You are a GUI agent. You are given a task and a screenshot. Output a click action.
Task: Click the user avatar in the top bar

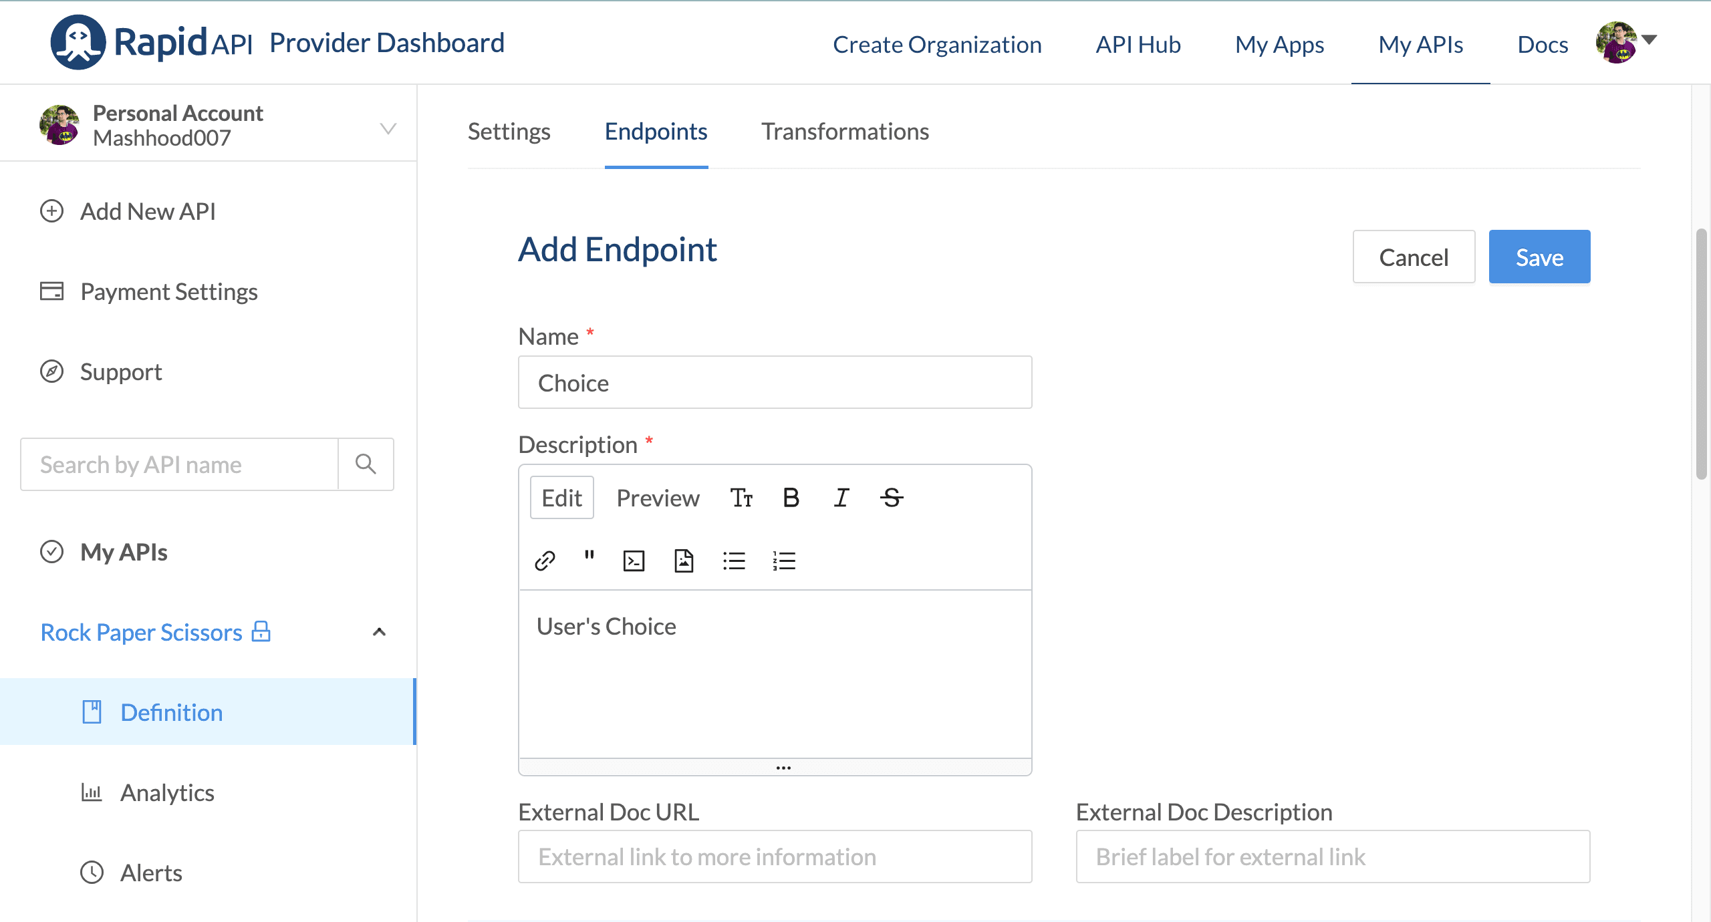click(1616, 43)
